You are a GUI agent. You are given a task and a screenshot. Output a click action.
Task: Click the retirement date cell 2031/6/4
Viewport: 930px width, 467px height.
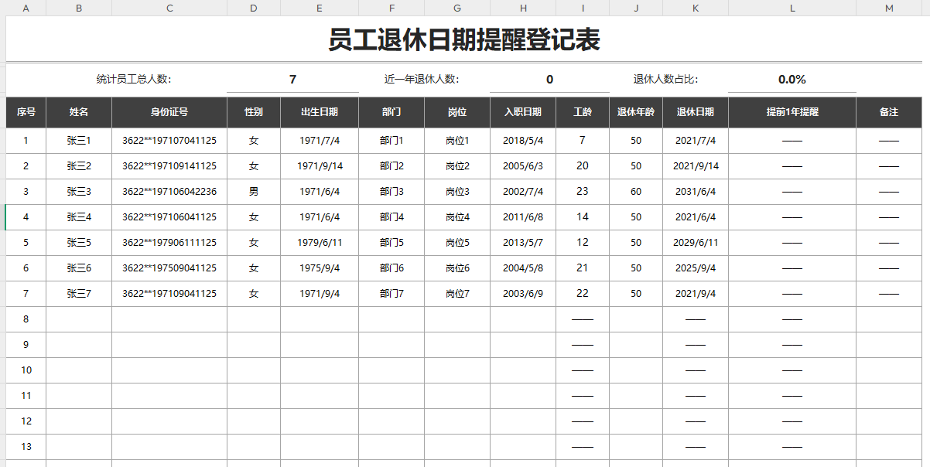coord(696,191)
